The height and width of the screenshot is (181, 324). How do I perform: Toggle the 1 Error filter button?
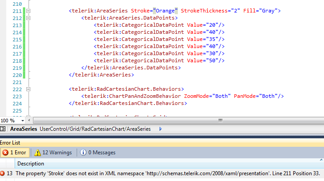pos(15,153)
